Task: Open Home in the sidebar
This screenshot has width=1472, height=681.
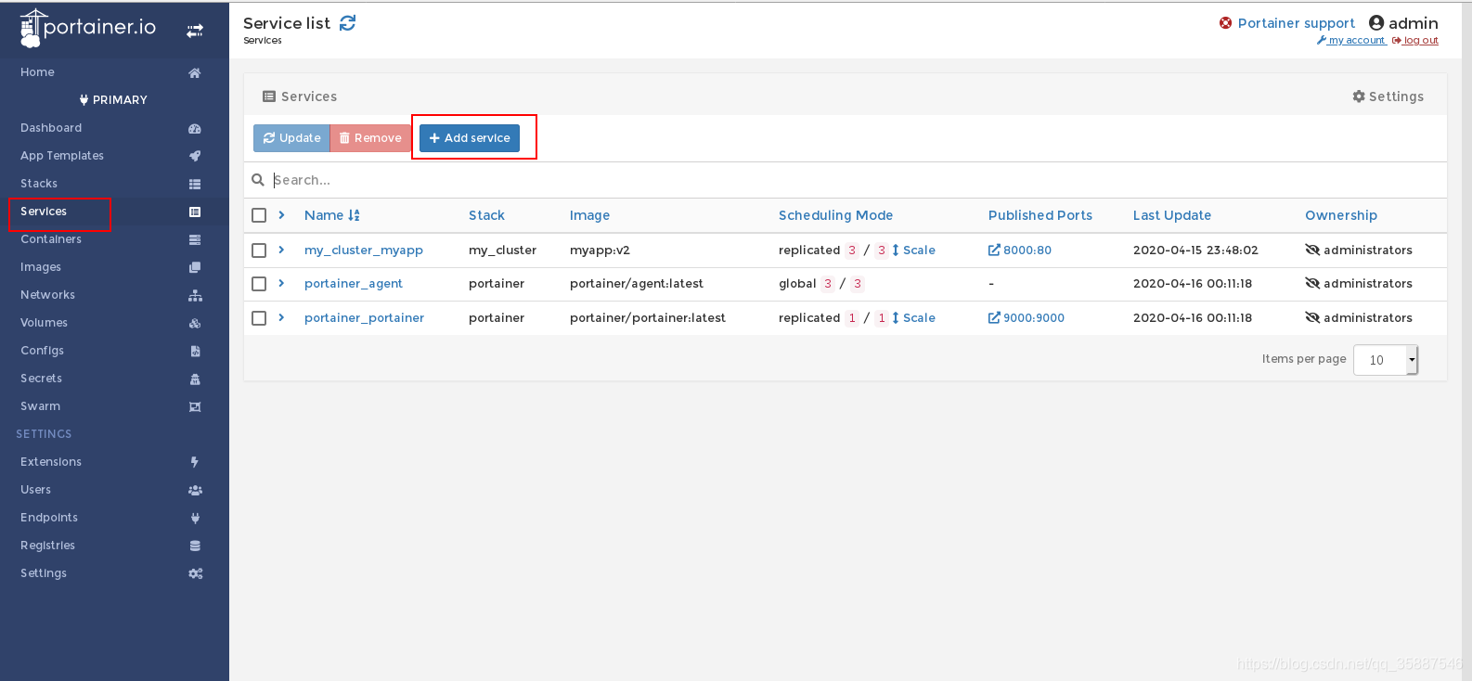Action: coord(37,72)
